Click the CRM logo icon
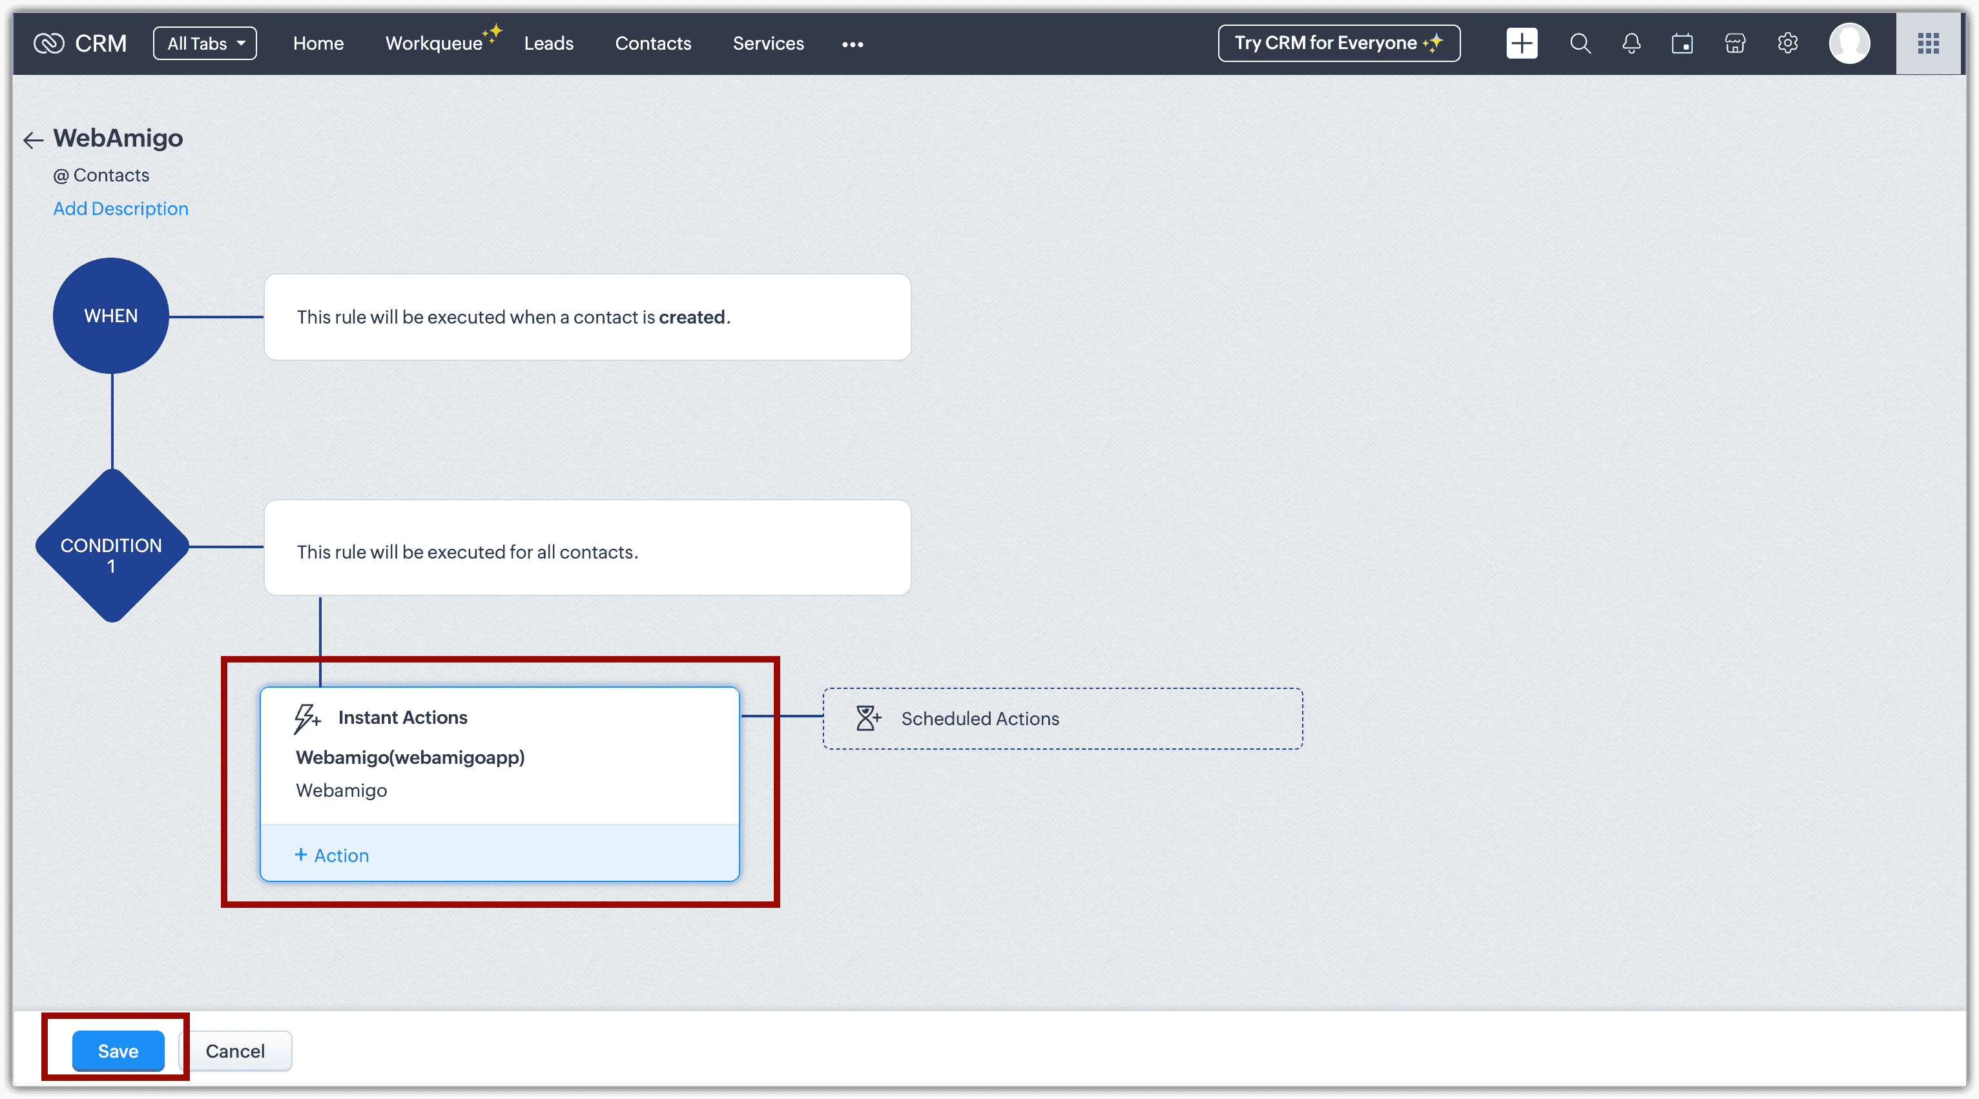The width and height of the screenshot is (1979, 1099). (x=49, y=43)
